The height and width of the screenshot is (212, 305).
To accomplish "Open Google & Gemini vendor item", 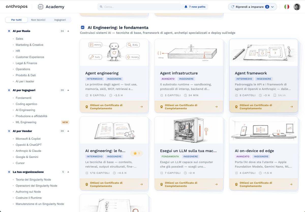I will tap(27, 157).
